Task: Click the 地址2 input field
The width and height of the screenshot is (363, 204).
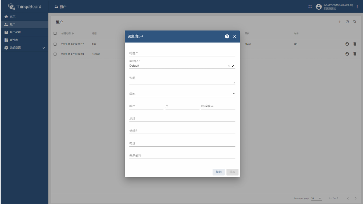Action: pyautogui.click(x=182, y=131)
